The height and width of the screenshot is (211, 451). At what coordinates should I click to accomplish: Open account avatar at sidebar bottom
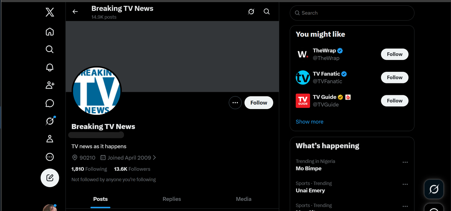coord(50,208)
